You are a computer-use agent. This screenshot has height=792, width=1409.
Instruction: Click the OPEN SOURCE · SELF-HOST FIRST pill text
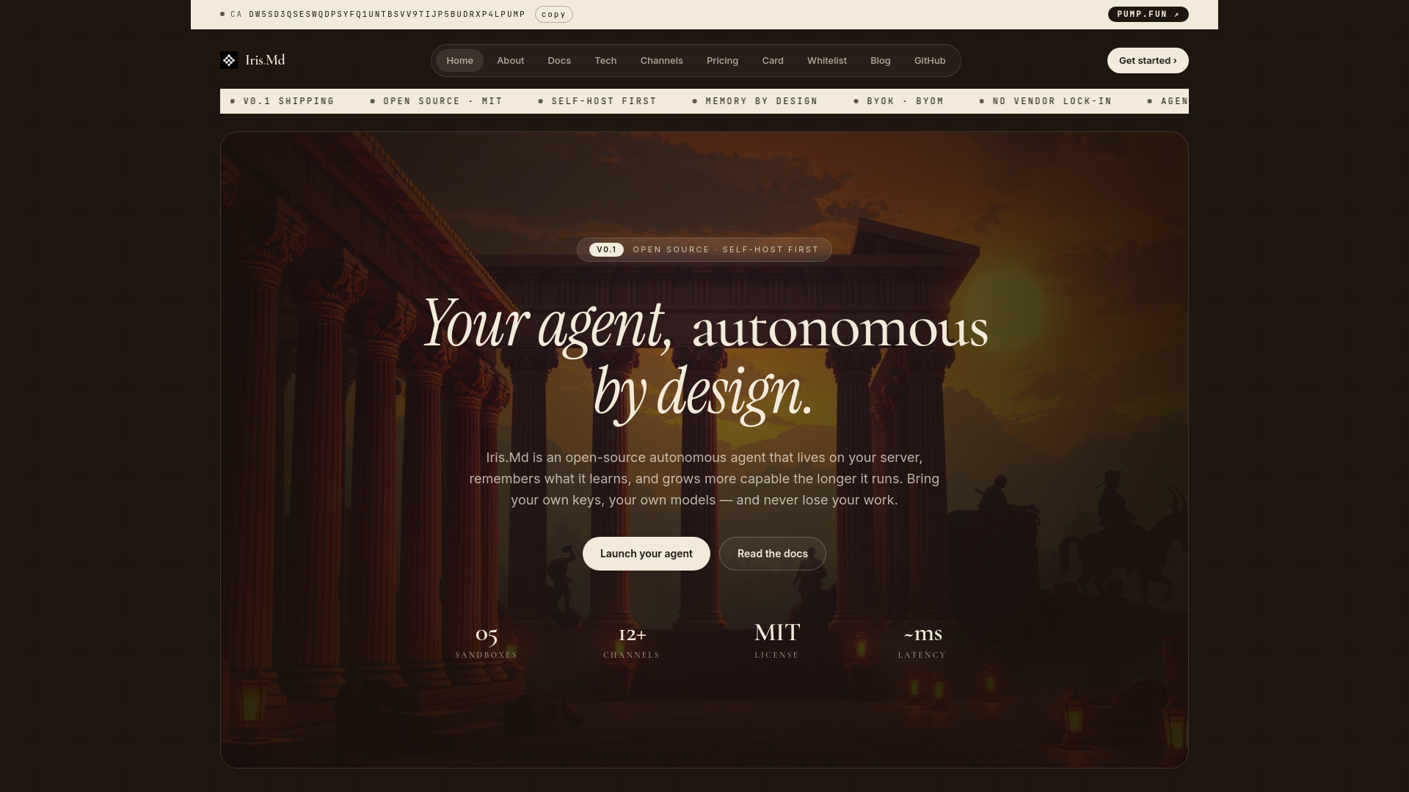coord(726,250)
